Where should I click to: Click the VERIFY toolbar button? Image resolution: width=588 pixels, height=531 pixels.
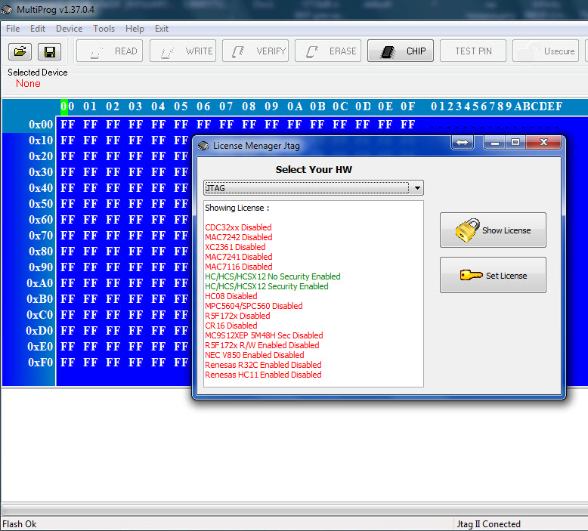255,51
